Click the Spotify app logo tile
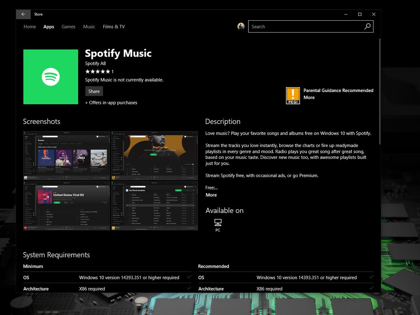The height and width of the screenshot is (315, 420). (x=51, y=77)
